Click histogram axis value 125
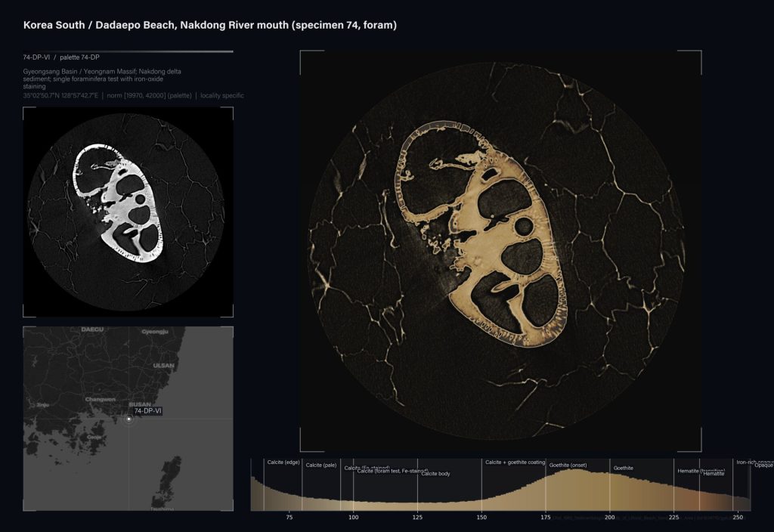 pos(417,517)
